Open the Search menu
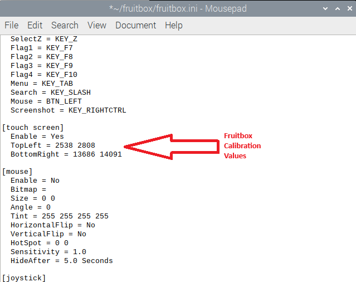This screenshot has width=356, height=282. point(65,25)
